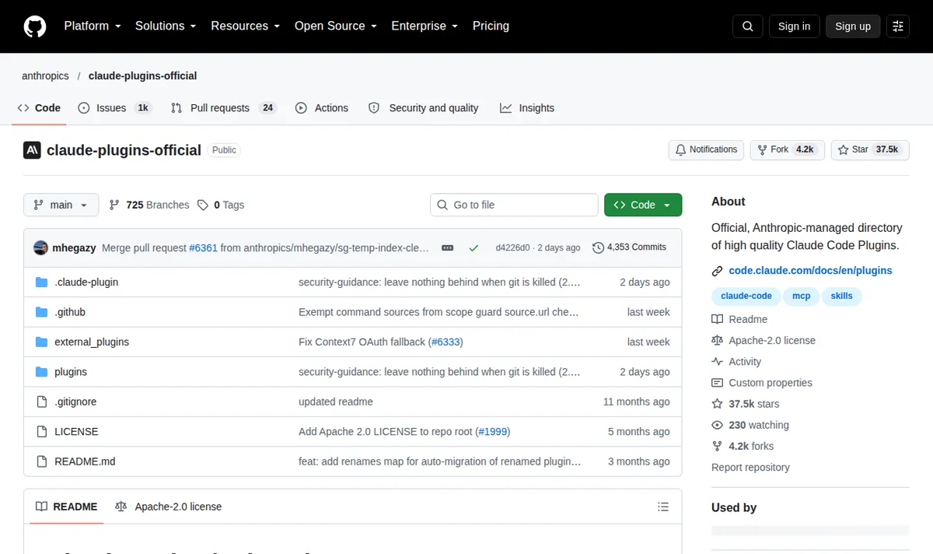The image size is (933, 554).
Task: Switch to the Code tab
Action: [x=39, y=108]
